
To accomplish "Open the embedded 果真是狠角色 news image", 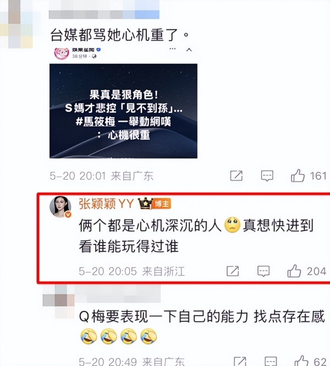I will (x=123, y=111).
